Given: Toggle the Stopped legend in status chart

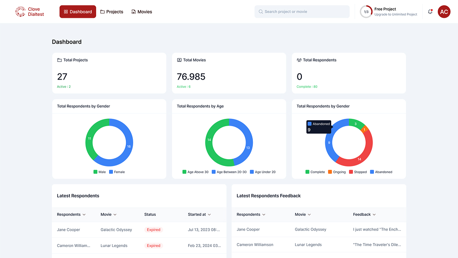Looking at the screenshot, I should [x=357, y=172].
